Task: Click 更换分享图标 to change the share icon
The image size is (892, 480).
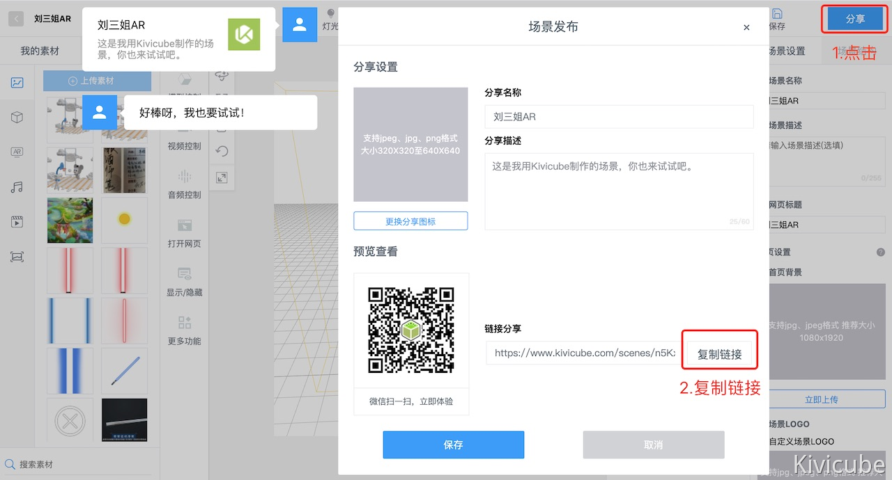Action: click(410, 221)
